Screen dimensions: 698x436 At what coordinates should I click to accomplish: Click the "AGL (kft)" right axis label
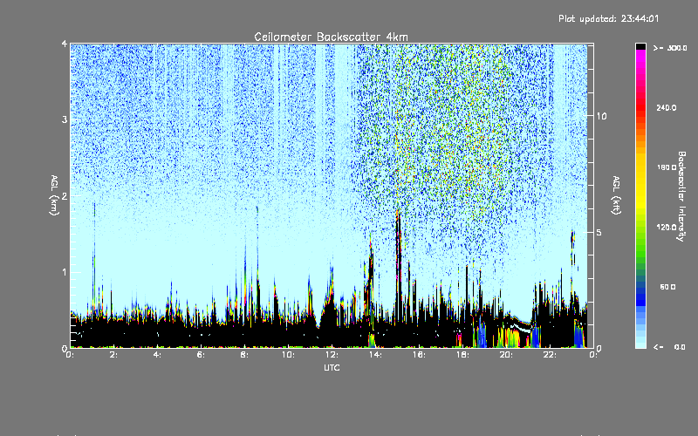616,195
